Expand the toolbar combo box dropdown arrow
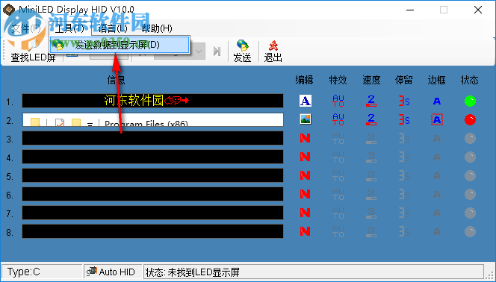 [x=199, y=51]
